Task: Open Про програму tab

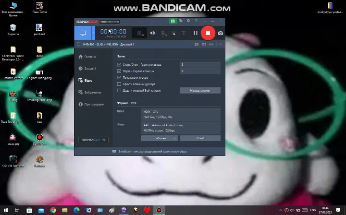Action: click(x=91, y=104)
